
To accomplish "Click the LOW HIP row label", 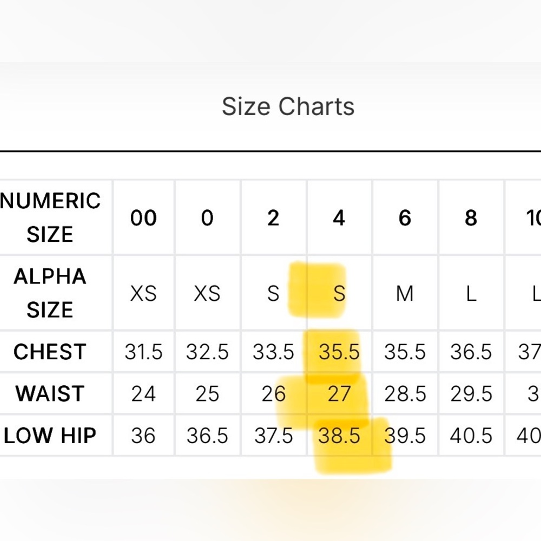I will click(50, 435).
